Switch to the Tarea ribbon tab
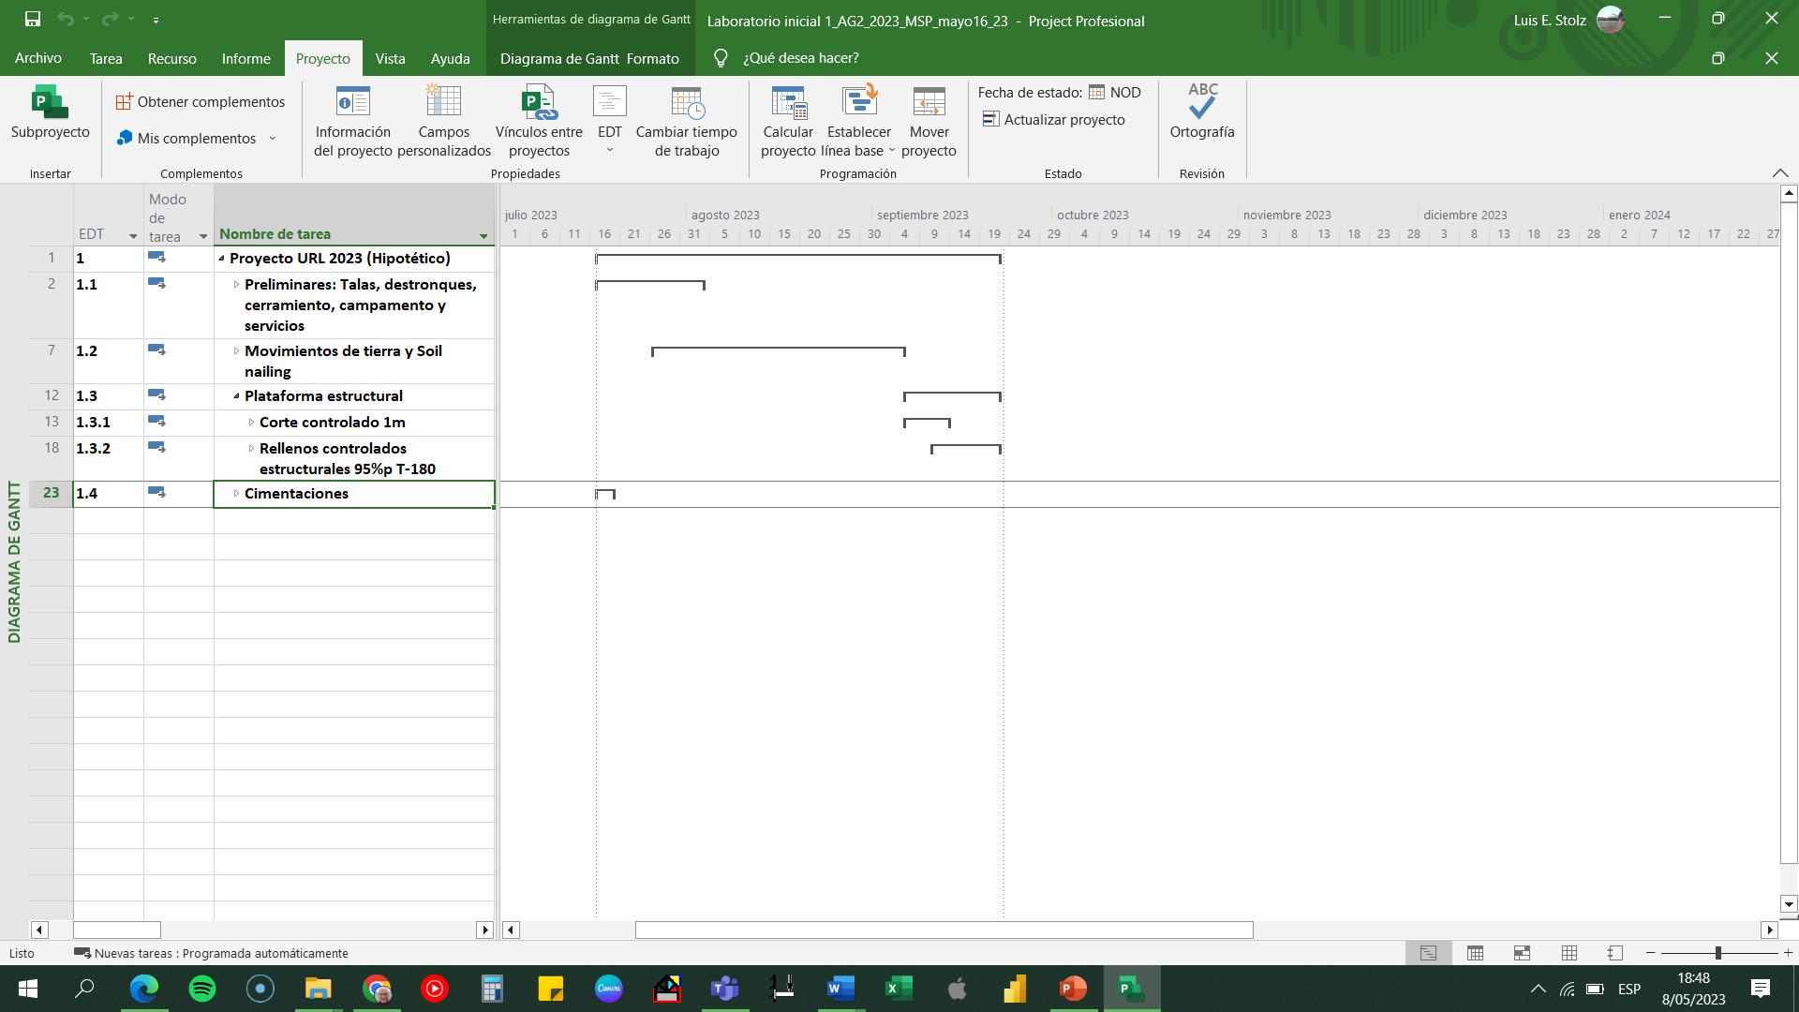The height and width of the screenshot is (1012, 1799). pos(106,58)
